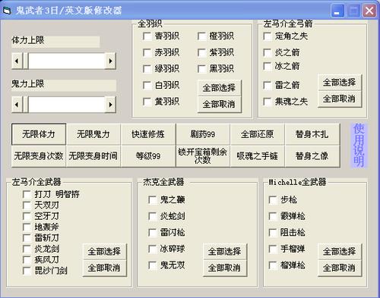The image size is (380, 298).
Task: Click the 剧药99 button
Action: tap(203, 134)
